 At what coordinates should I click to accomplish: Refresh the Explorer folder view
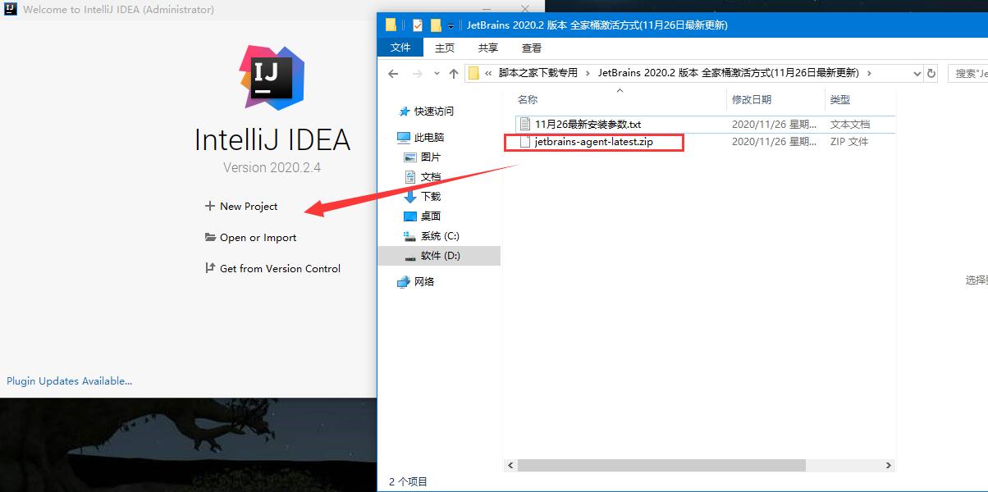pos(931,73)
